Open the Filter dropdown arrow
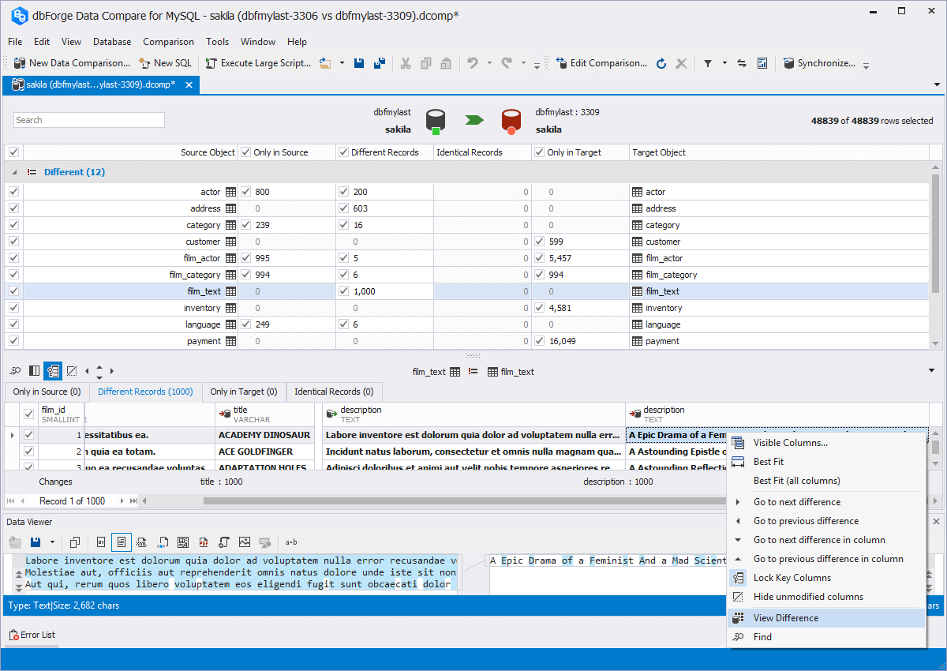Image resolution: width=947 pixels, height=671 pixels. pyautogui.click(x=724, y=63)
